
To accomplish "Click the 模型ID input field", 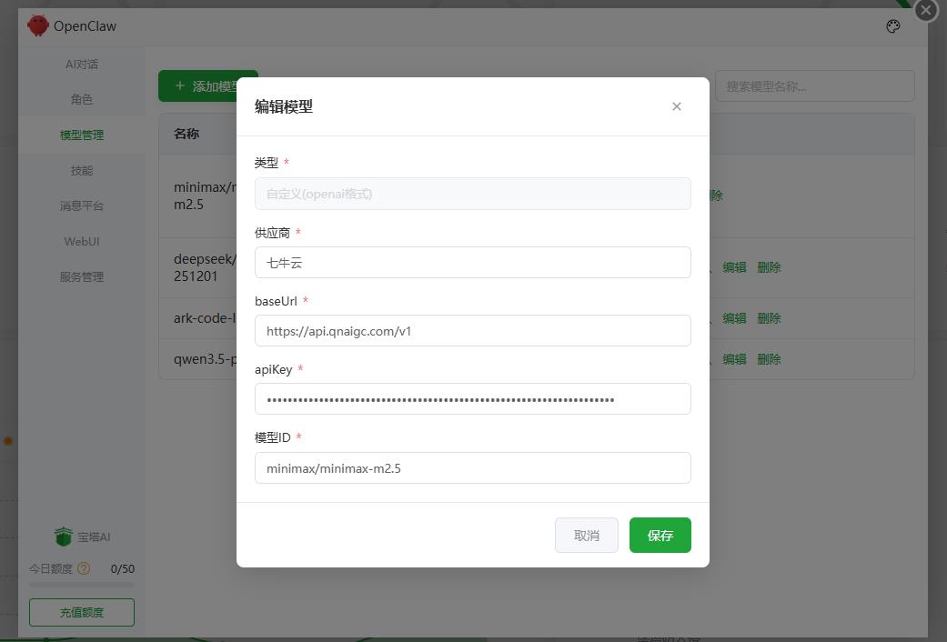I will [x=473, y=467].
